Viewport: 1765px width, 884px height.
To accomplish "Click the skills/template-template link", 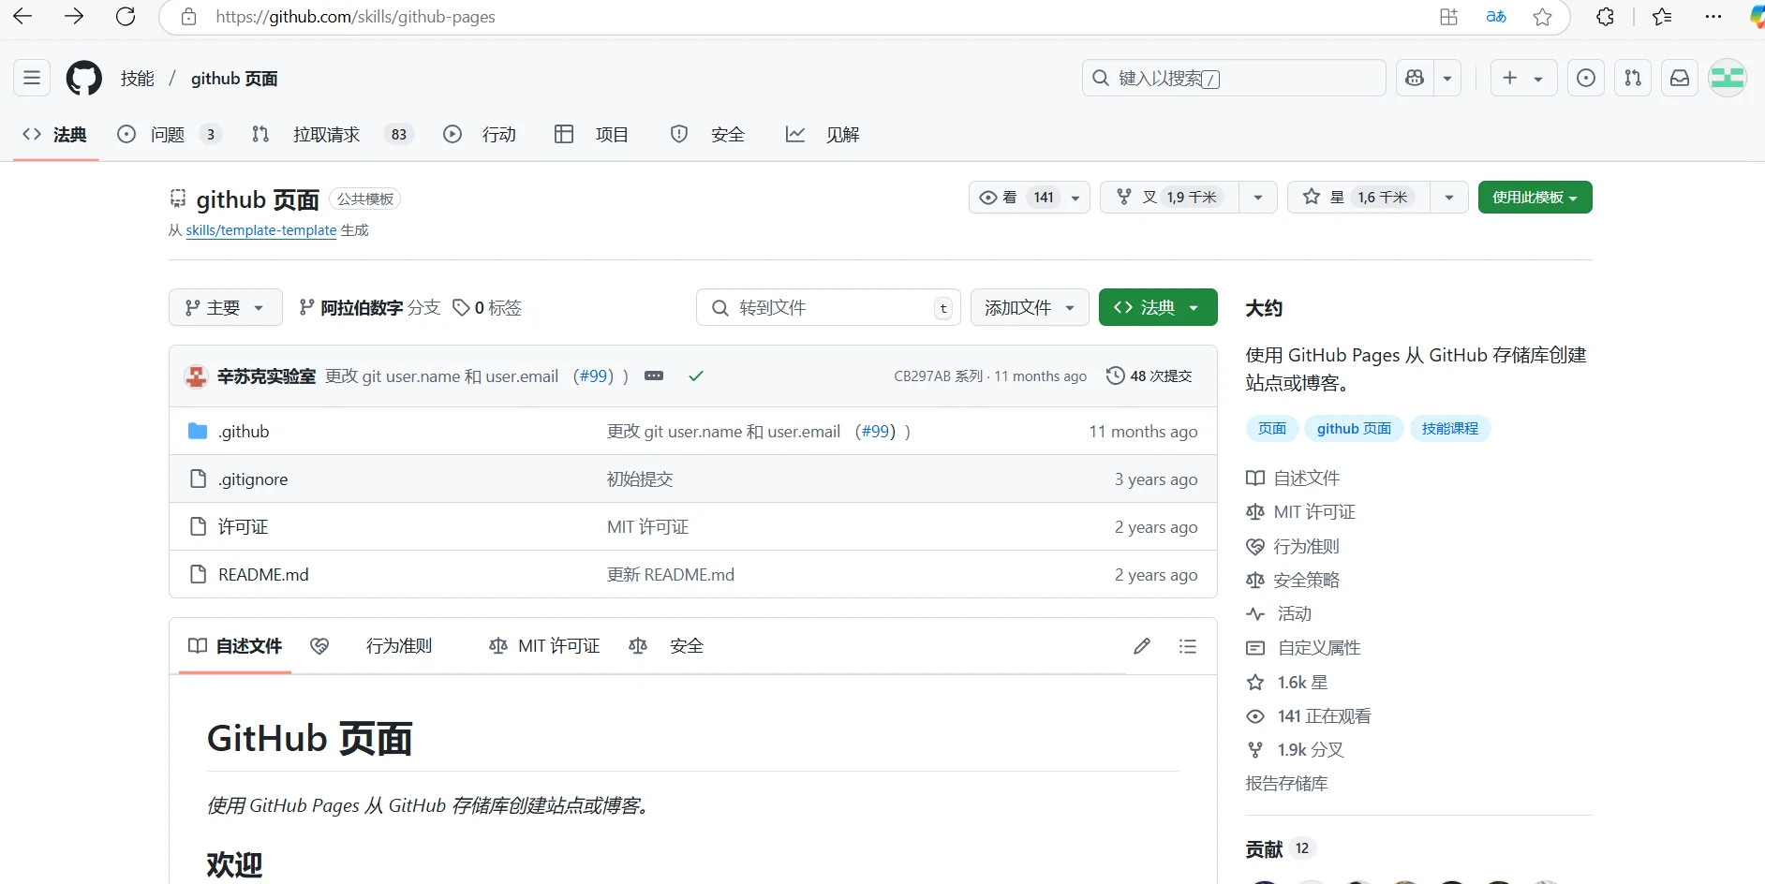I will coord(260,230).
